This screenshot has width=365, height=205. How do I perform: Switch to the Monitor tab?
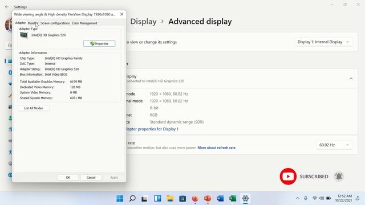[x=33, y=23]
